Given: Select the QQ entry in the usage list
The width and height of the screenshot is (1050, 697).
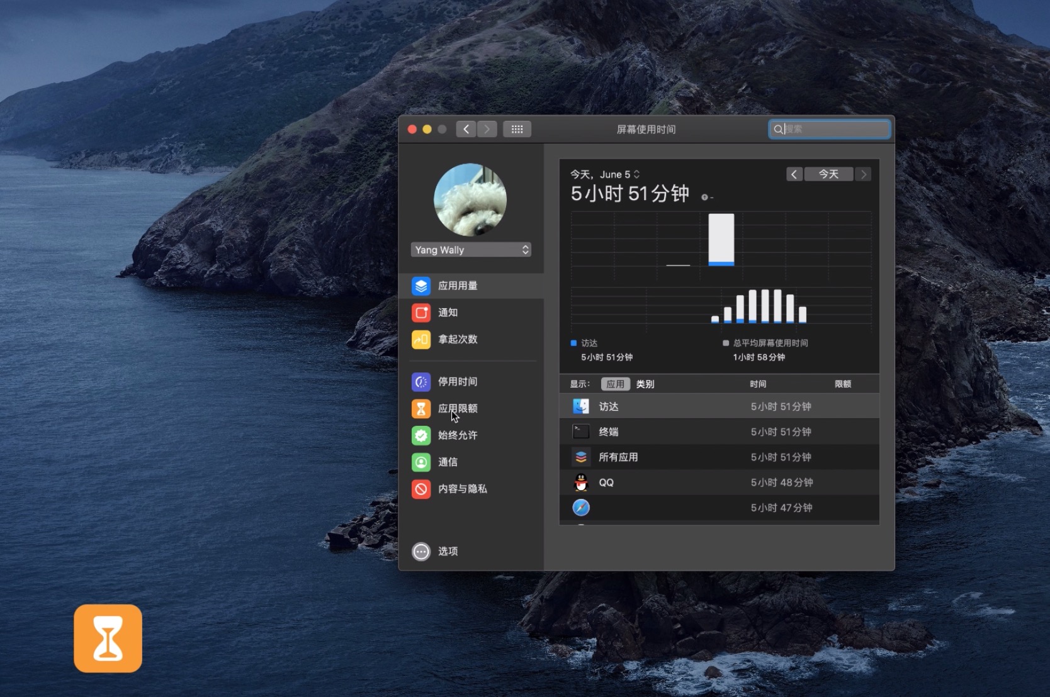Looking at the screenshot, I should (692, 482).
